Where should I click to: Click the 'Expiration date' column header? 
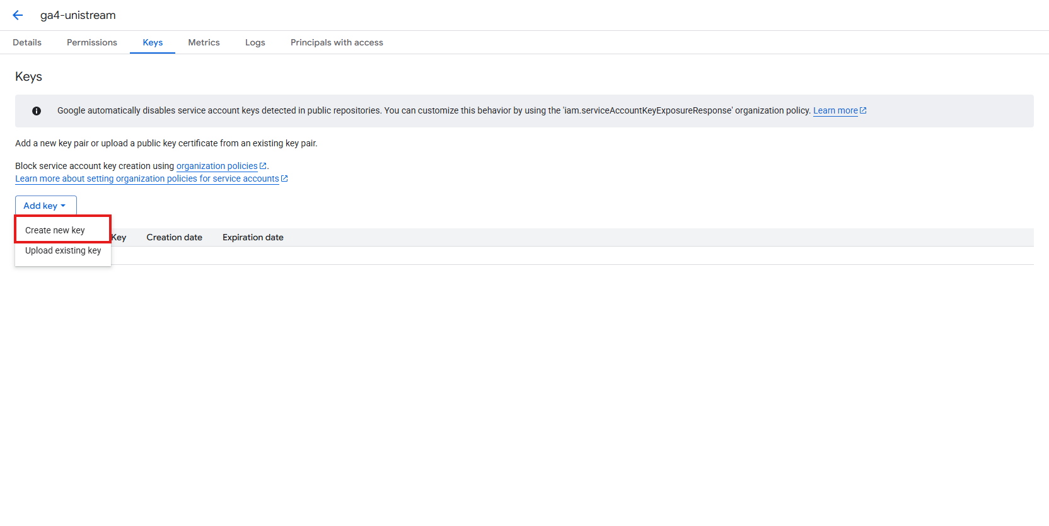253,237
